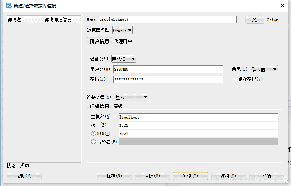Click the 状态: 成功 status text
Image resolution: width=291 pixels, height=186 pixels.
click(x=18, y=166)
